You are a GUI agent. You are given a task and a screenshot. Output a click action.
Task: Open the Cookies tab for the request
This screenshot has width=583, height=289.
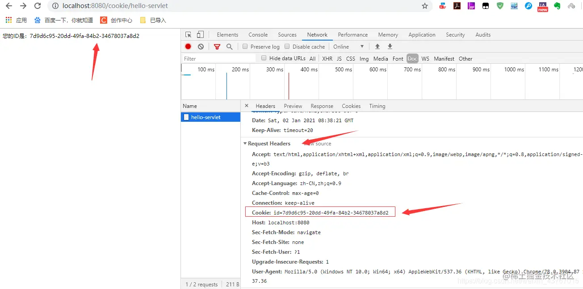coord(351,106)
